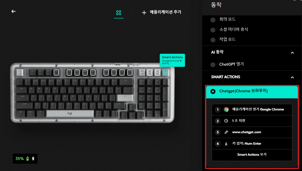Collapse the AI 동작 section chevron
The width and height of the screenshot is (302, 171).
[x=292, y=53]
